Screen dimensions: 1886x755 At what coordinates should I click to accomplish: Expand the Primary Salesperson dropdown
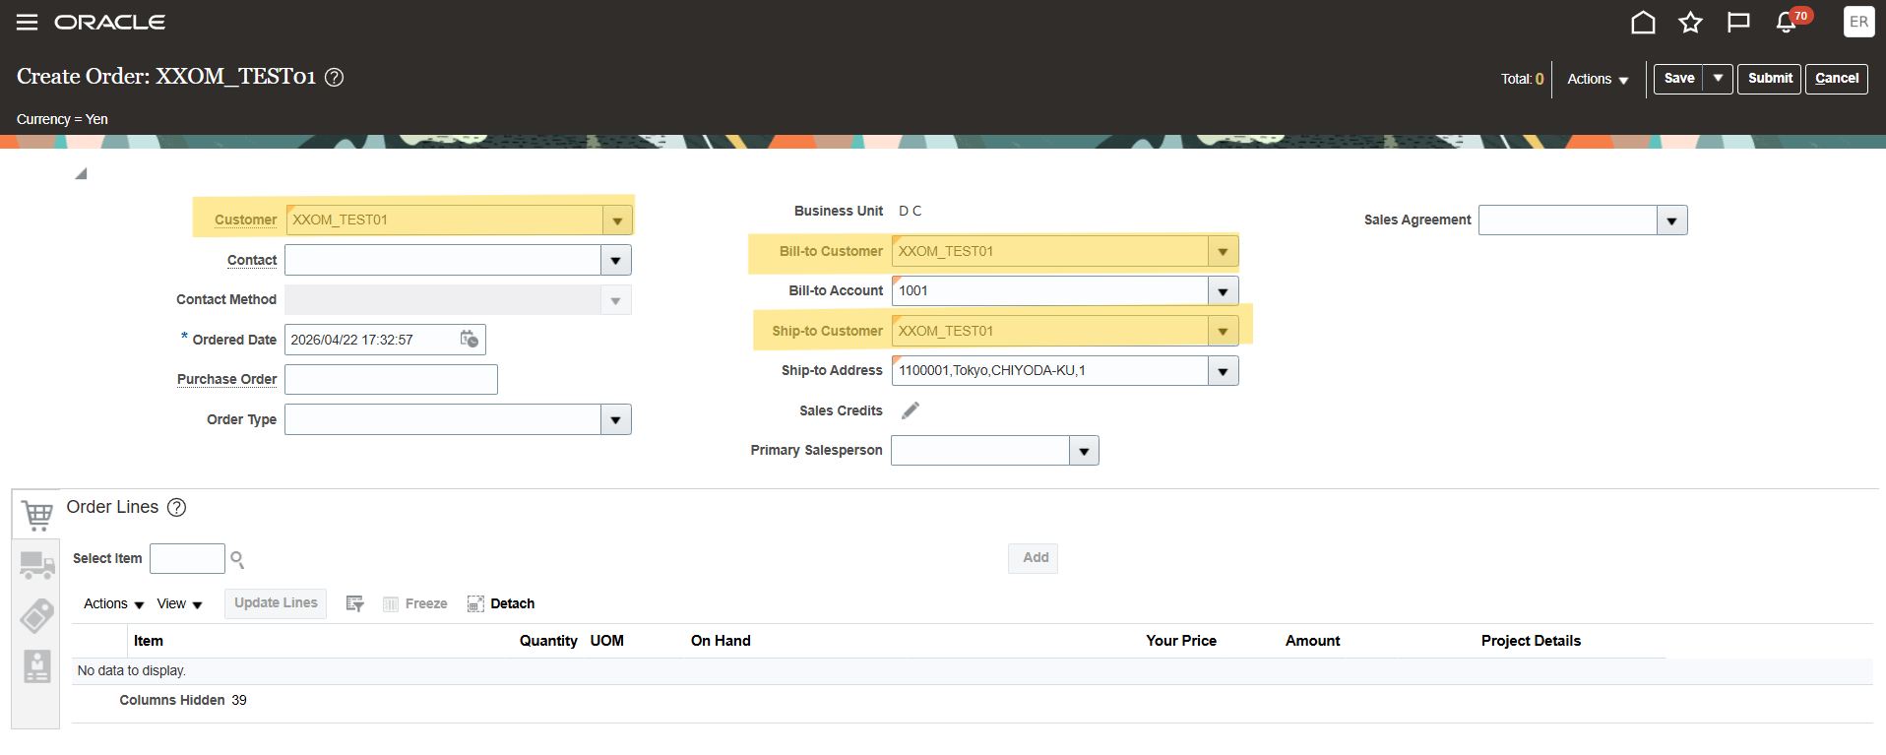(x=1084, y=451)
